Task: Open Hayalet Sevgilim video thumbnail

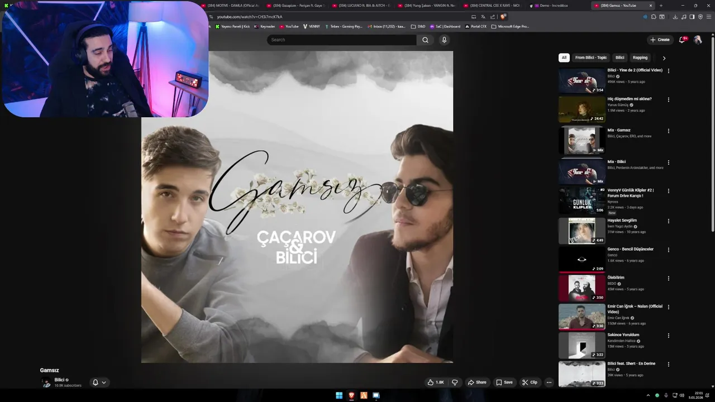Action: 581,231
